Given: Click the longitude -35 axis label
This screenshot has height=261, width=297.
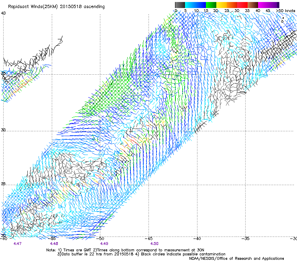Looking at the screenshot, I should [246, 239].
